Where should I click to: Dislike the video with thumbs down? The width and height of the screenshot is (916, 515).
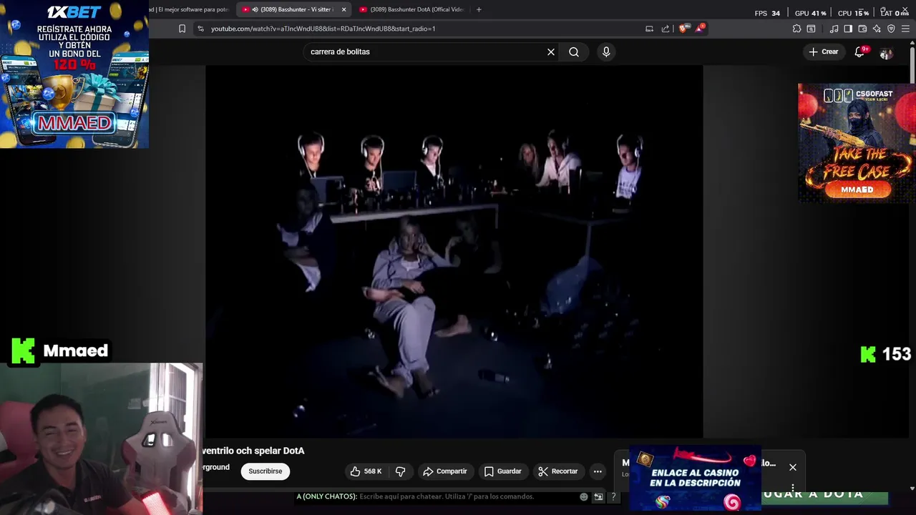click(x=401, y=471)
